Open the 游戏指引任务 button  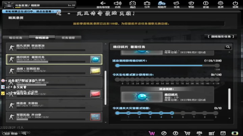click(x=221, y=37)
